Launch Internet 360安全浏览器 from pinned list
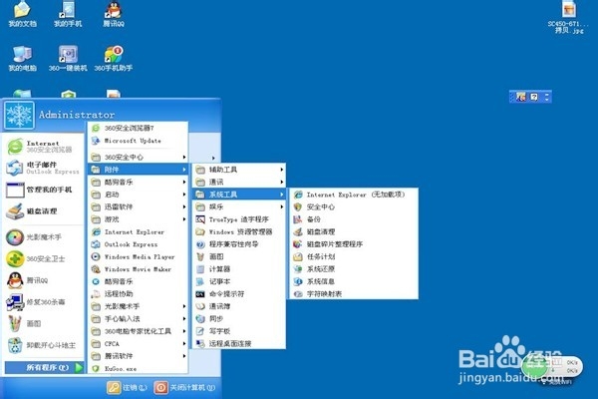The width and height of the screenshot is (598, 399). tap(44, 147)
